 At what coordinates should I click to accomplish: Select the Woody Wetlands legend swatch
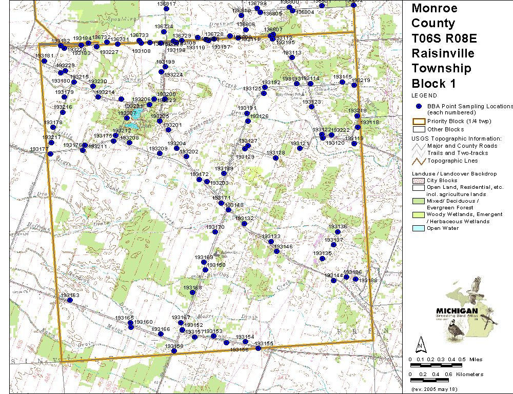point(419,214)
